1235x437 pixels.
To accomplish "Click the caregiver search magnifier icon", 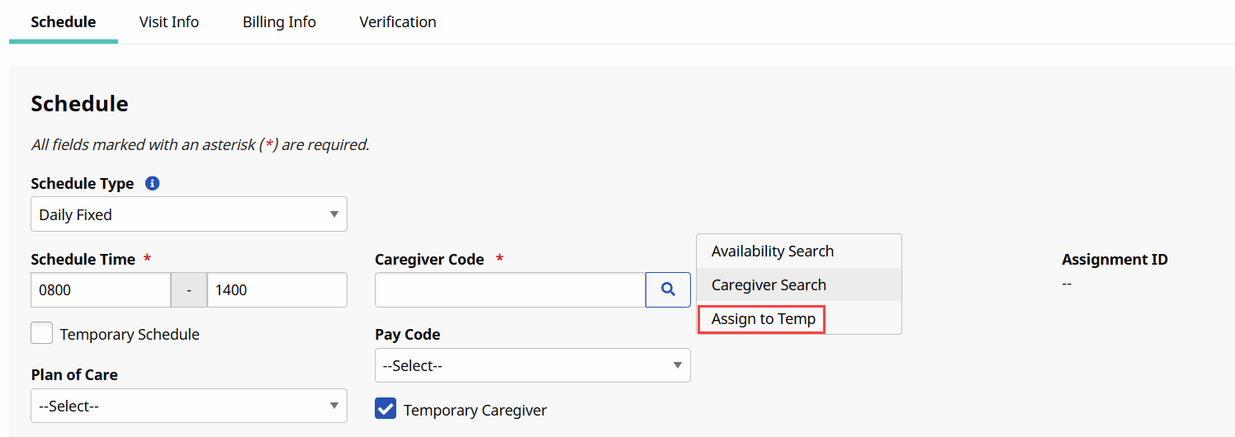I will (668, 289).
